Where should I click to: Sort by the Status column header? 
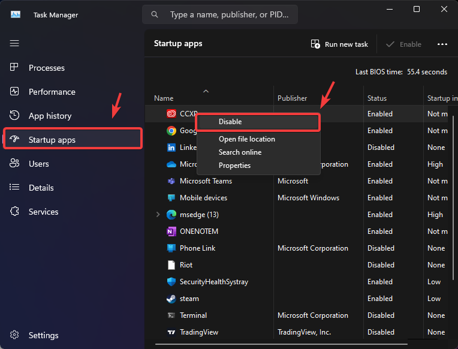377,98
